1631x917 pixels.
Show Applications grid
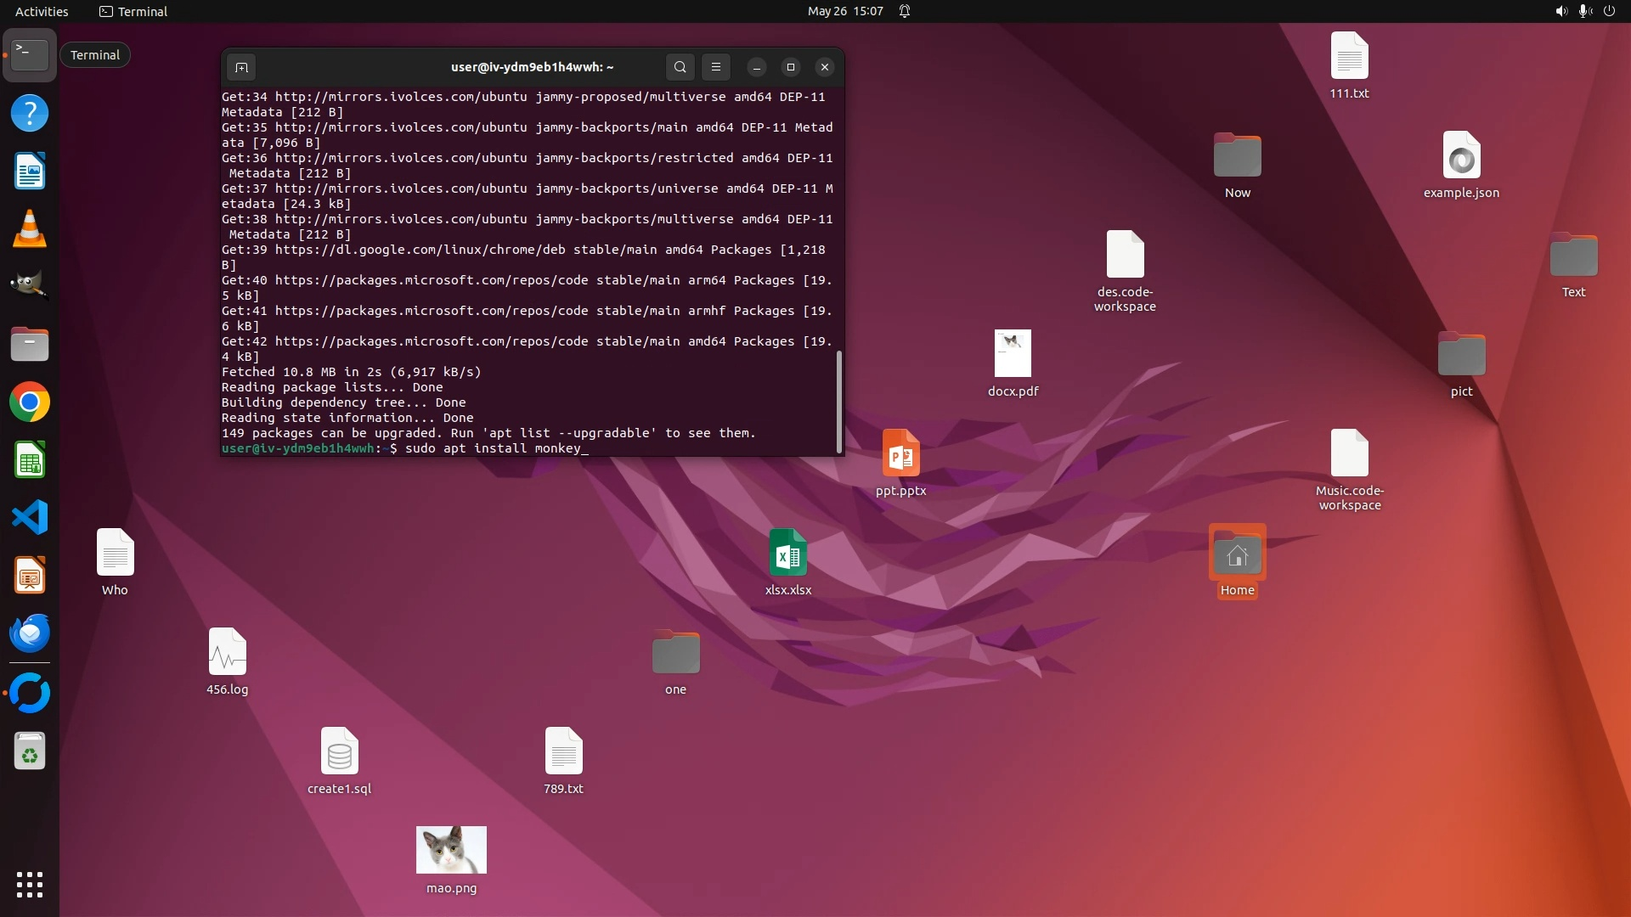(30, 885)
